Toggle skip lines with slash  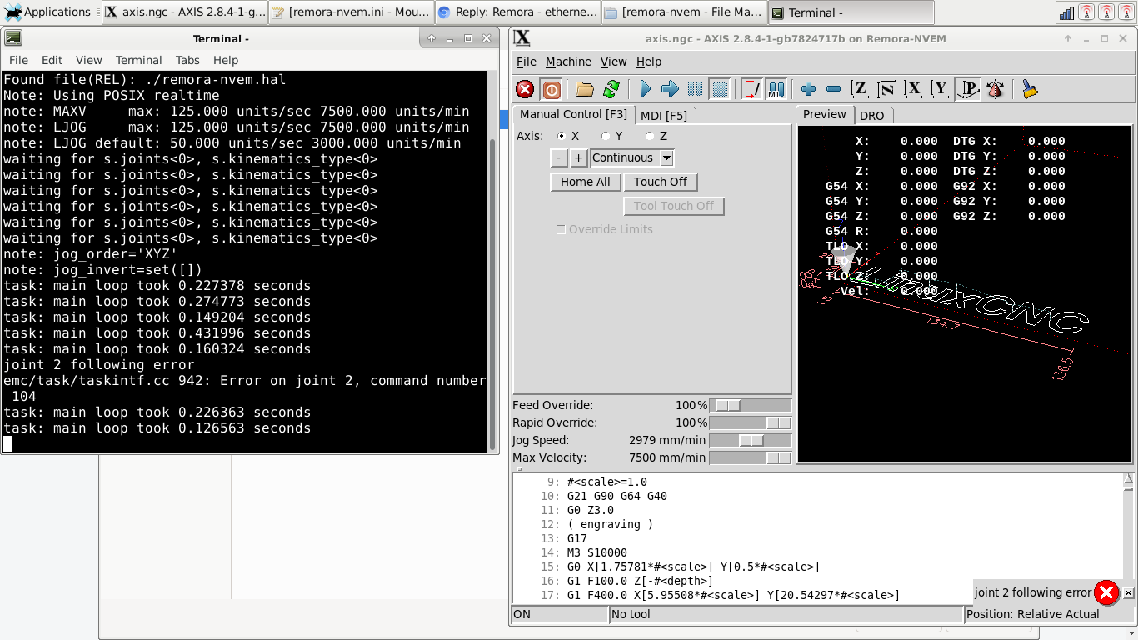click(752, 89)
